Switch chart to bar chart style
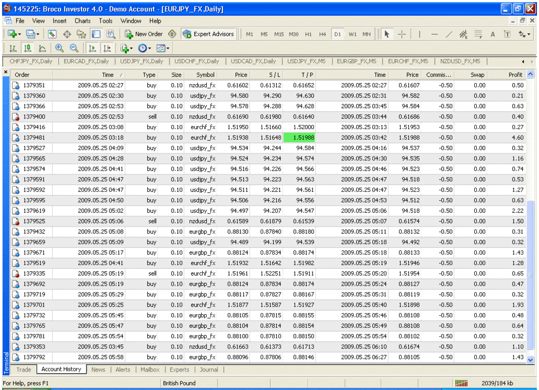The height and width of the screenshot is (390, 539). pos(13,48)
